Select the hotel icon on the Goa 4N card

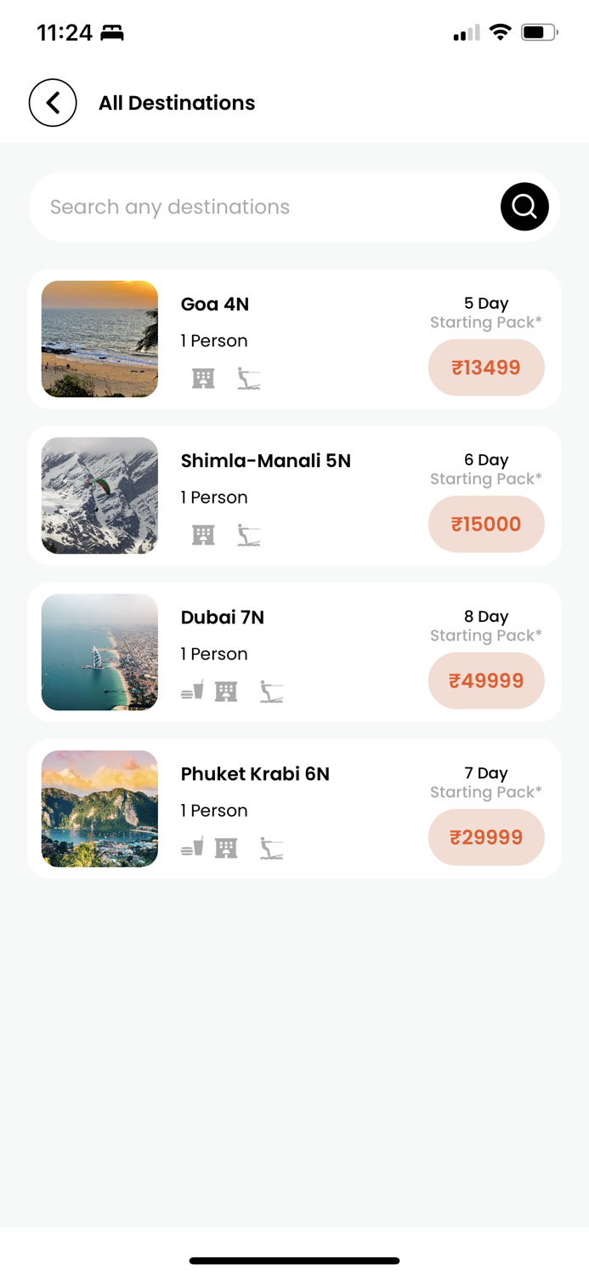(x=202, y=377)
